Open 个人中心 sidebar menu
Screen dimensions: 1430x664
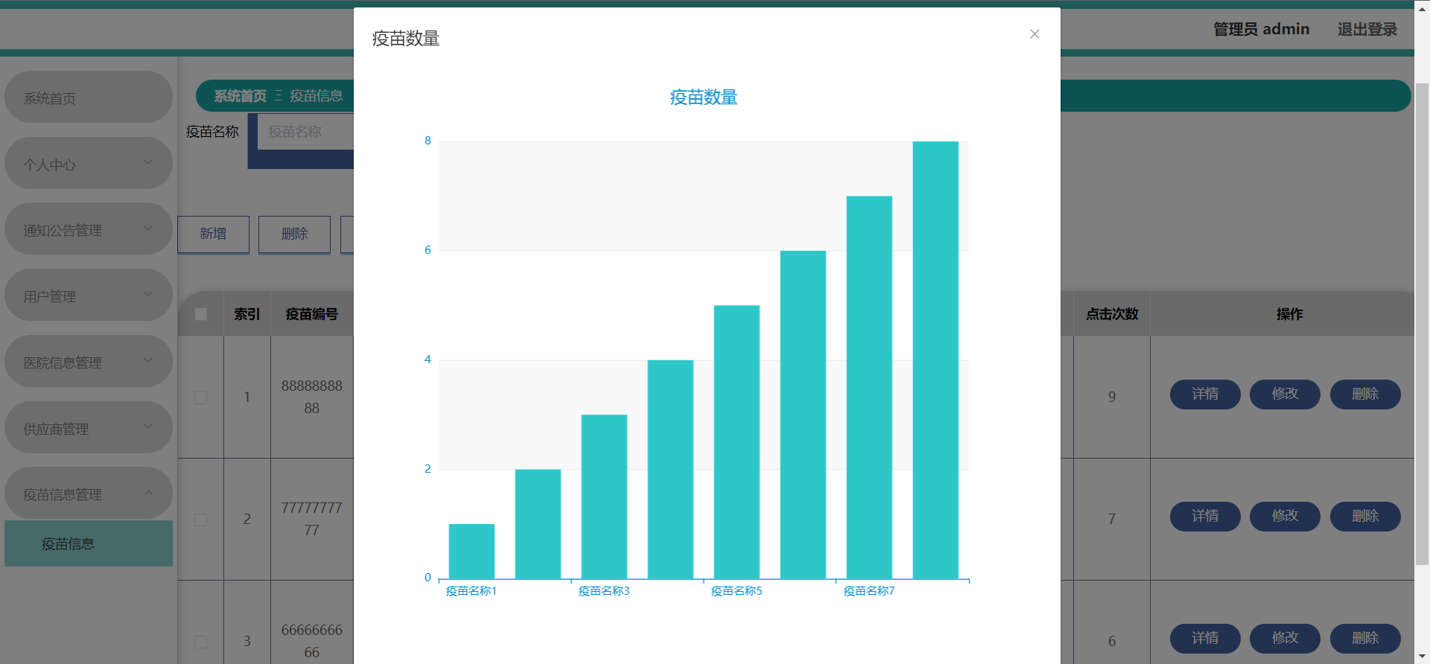89,164
